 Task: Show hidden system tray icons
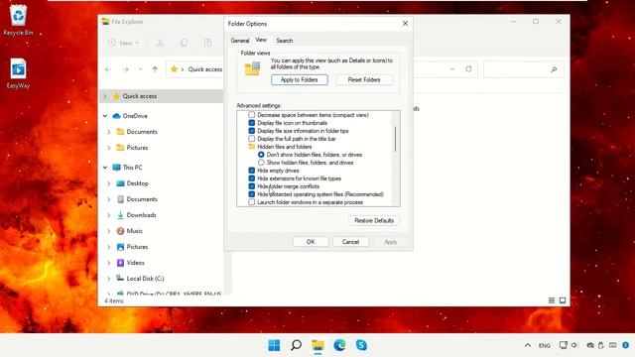pos(527,345)
